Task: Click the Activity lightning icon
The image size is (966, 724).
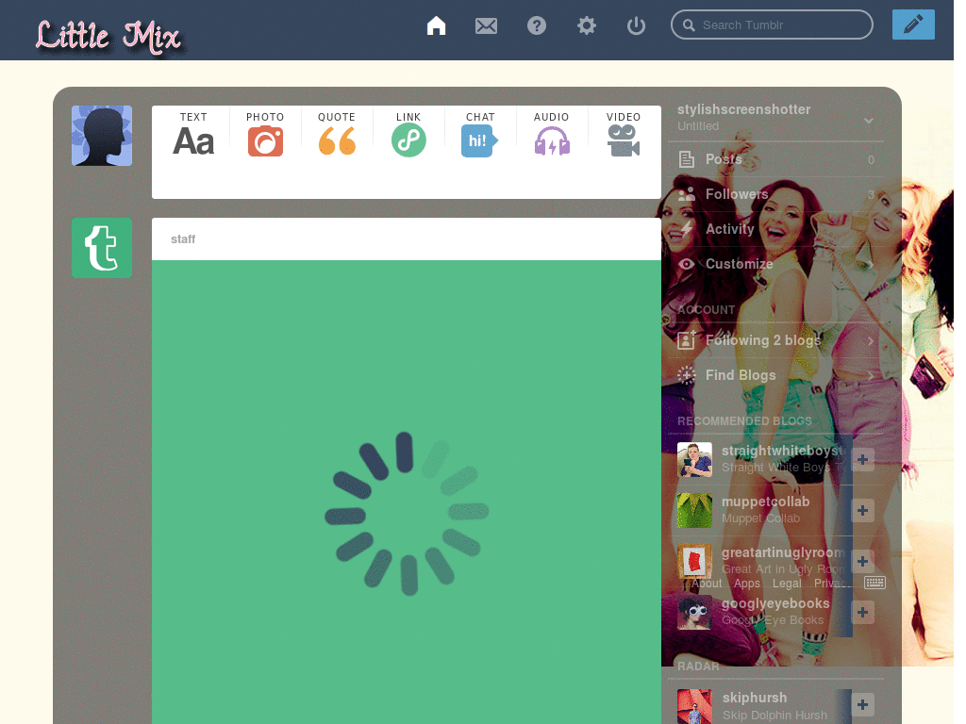Action: tap(687, 229)
